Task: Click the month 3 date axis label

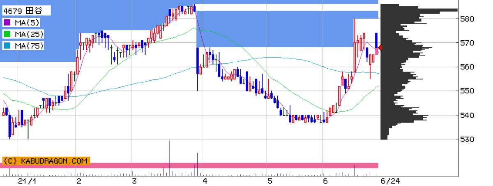Action: (134, 181)
